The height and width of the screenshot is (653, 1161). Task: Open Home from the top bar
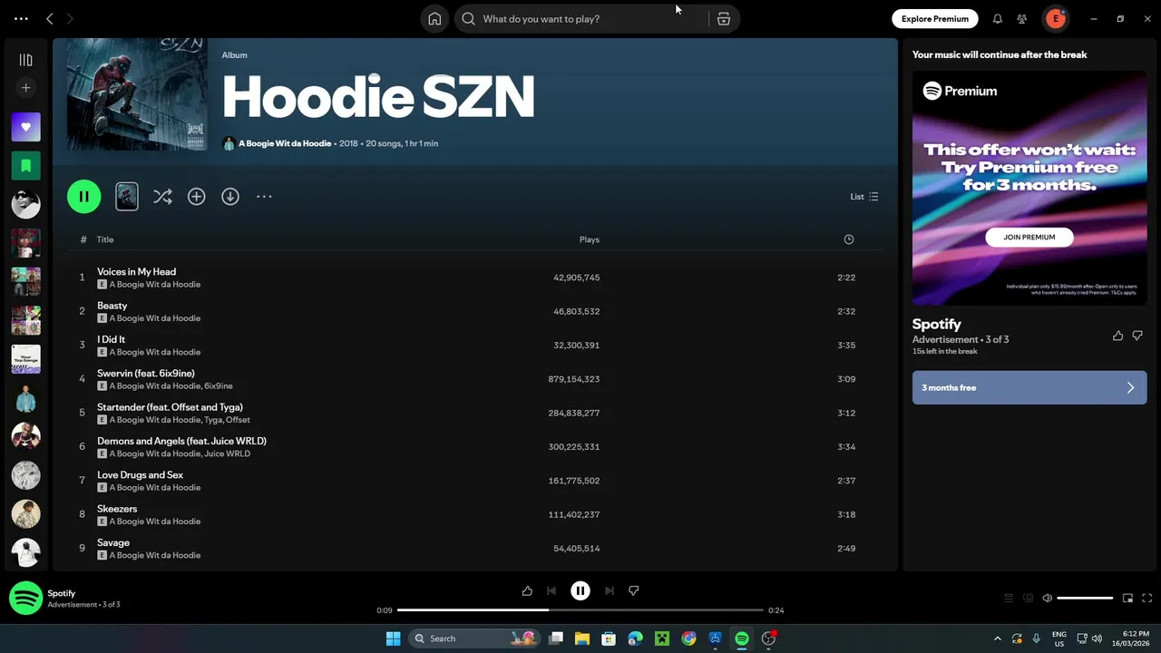[434, 19]
